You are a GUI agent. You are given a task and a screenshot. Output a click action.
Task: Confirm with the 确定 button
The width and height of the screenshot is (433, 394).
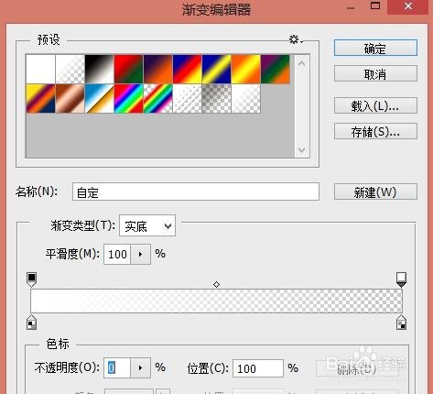point(375,48)
